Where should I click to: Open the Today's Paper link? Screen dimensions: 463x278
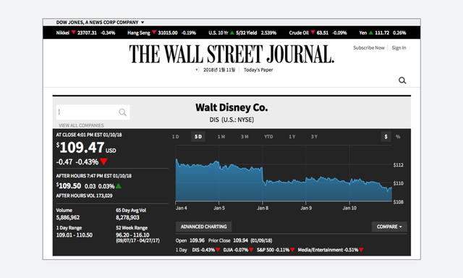click(258, 69)
